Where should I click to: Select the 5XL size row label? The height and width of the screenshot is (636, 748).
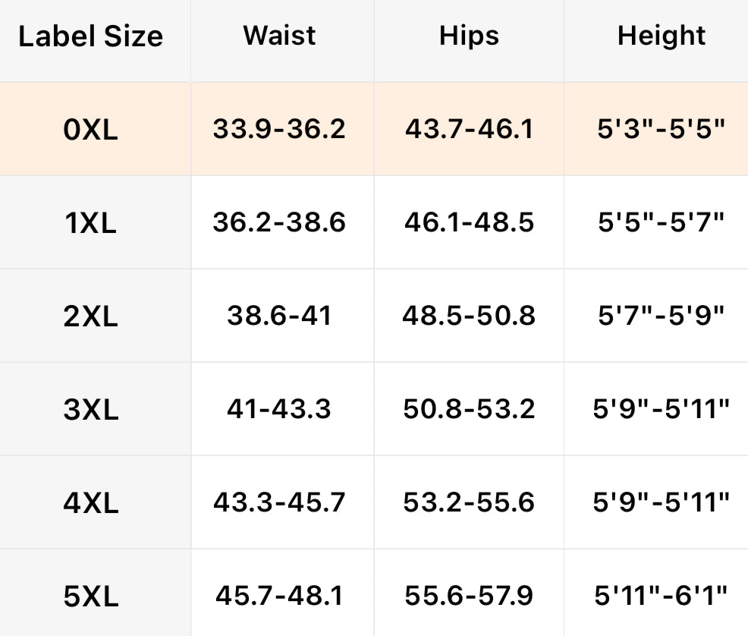pos(91,597)
